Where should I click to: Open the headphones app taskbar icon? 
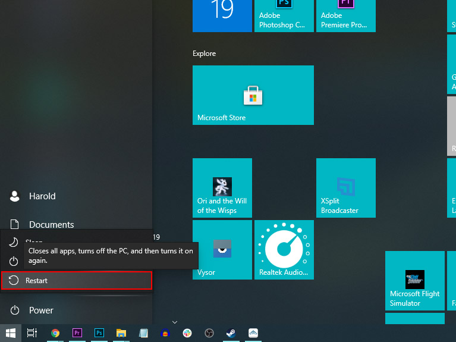coord(165,333)
